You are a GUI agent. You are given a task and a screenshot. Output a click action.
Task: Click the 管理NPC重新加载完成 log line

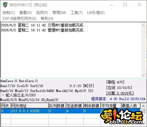[x=44, y=30]
